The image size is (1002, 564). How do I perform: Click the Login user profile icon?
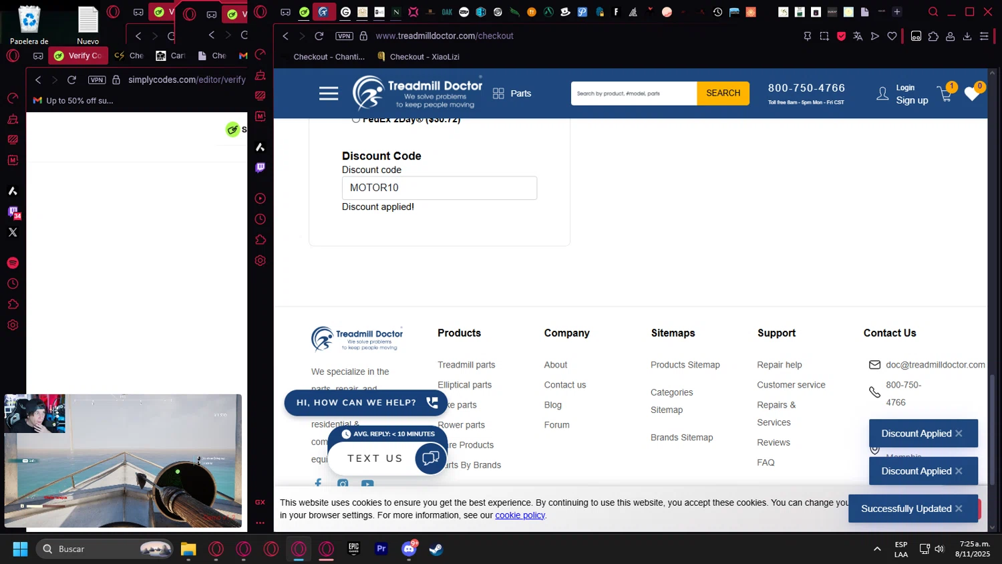pyautogui.click(x=882, y=94)
